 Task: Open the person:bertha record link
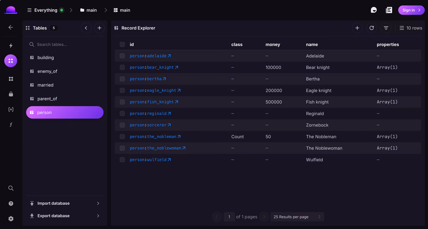pos(148,79)
